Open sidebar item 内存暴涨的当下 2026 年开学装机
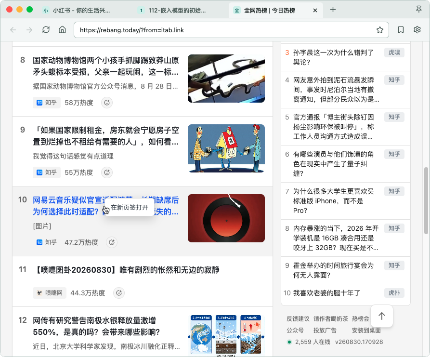 click(x=336, y=238)
